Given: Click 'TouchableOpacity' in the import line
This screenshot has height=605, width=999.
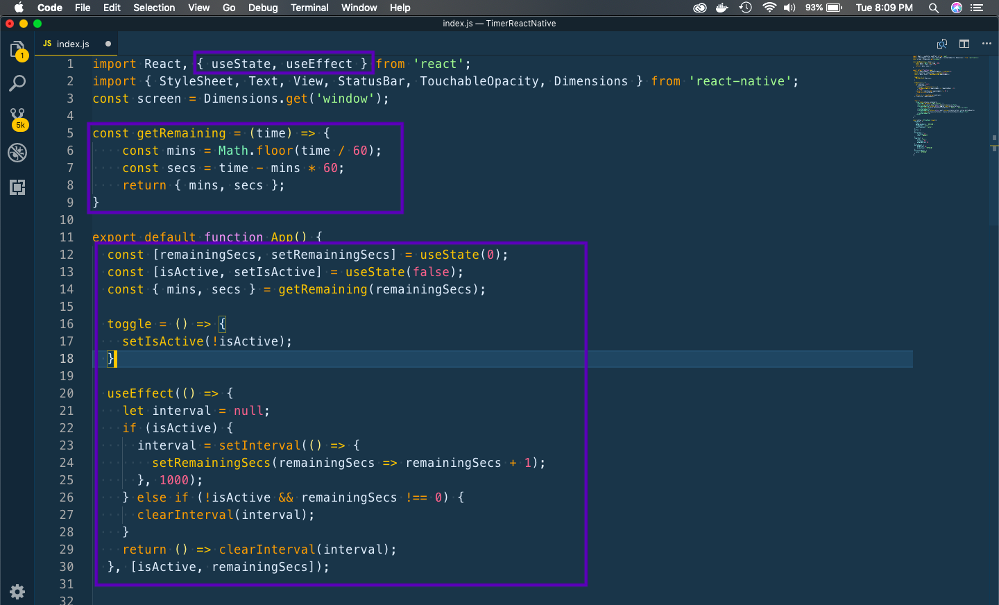Looking at the screenshot, I should 479,81.
